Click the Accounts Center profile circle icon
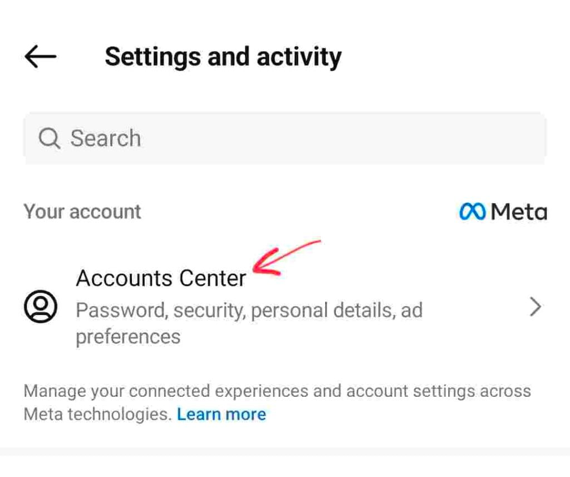Viewport: 570px width, 477px height. [x=41, y=306]
